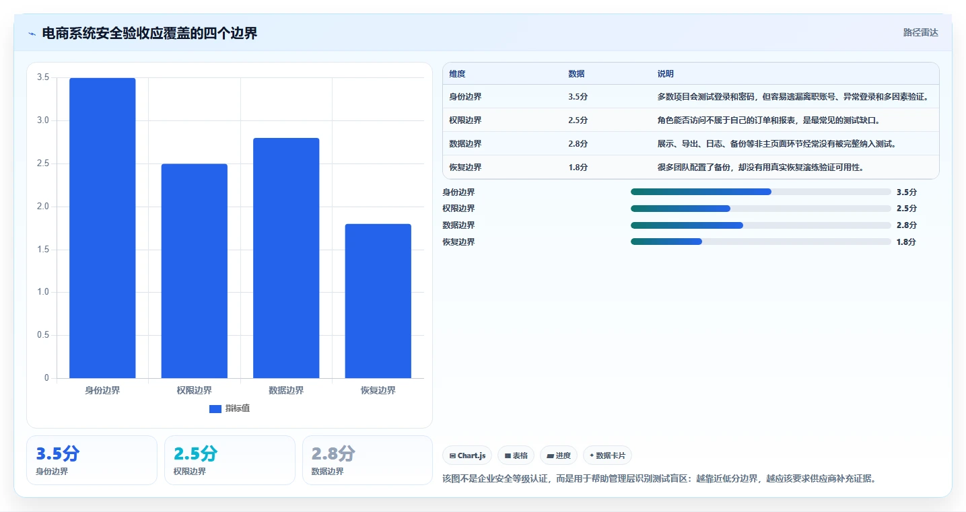Click the Chart.js tag chip
Image resolution: width=966 pixels, height=512 pixels.
(x=467, y=455)
